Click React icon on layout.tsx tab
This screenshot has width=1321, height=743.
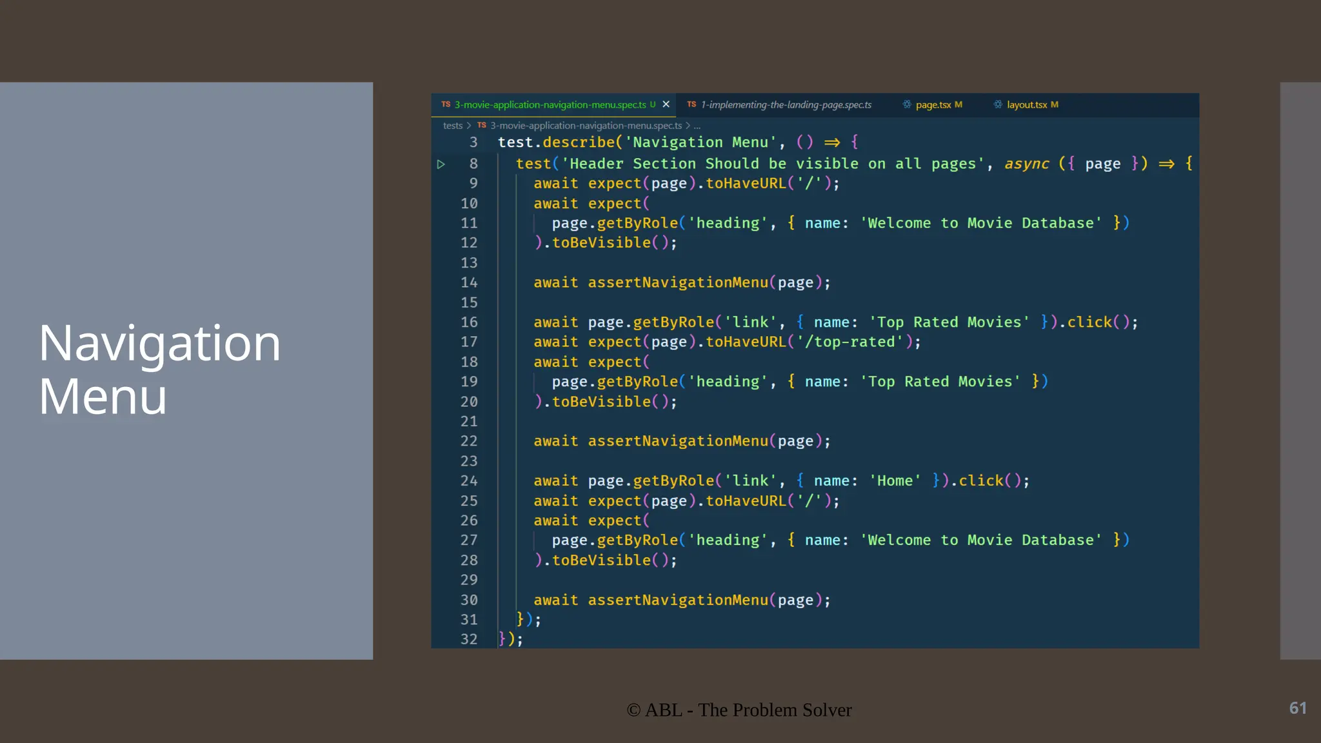click(x=998, y=104)
